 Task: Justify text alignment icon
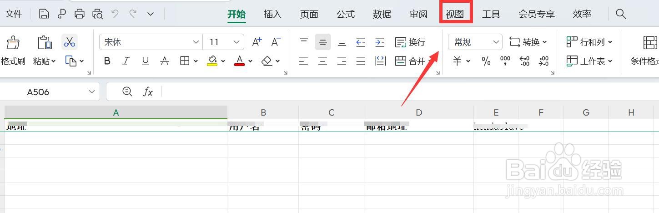click(361, 61)
